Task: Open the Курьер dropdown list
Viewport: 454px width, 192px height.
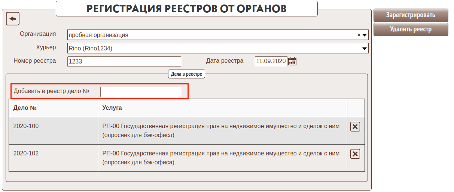Action: point(364,48)
